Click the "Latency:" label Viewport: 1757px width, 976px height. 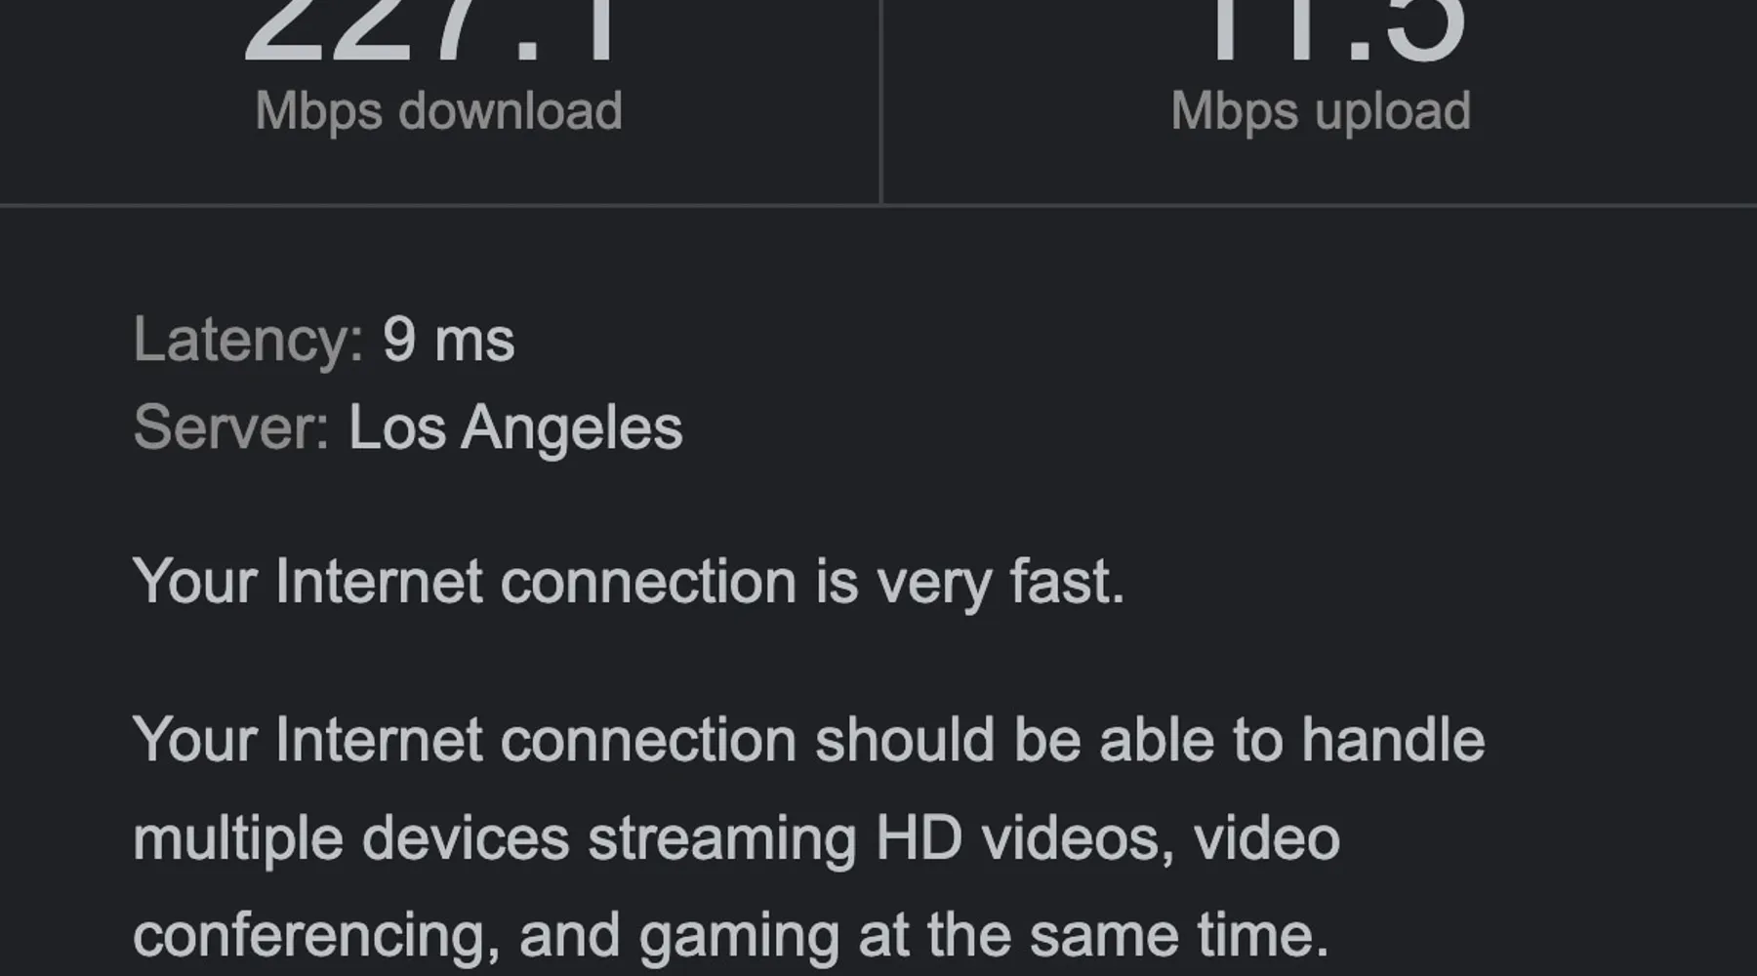coord(248,340)
